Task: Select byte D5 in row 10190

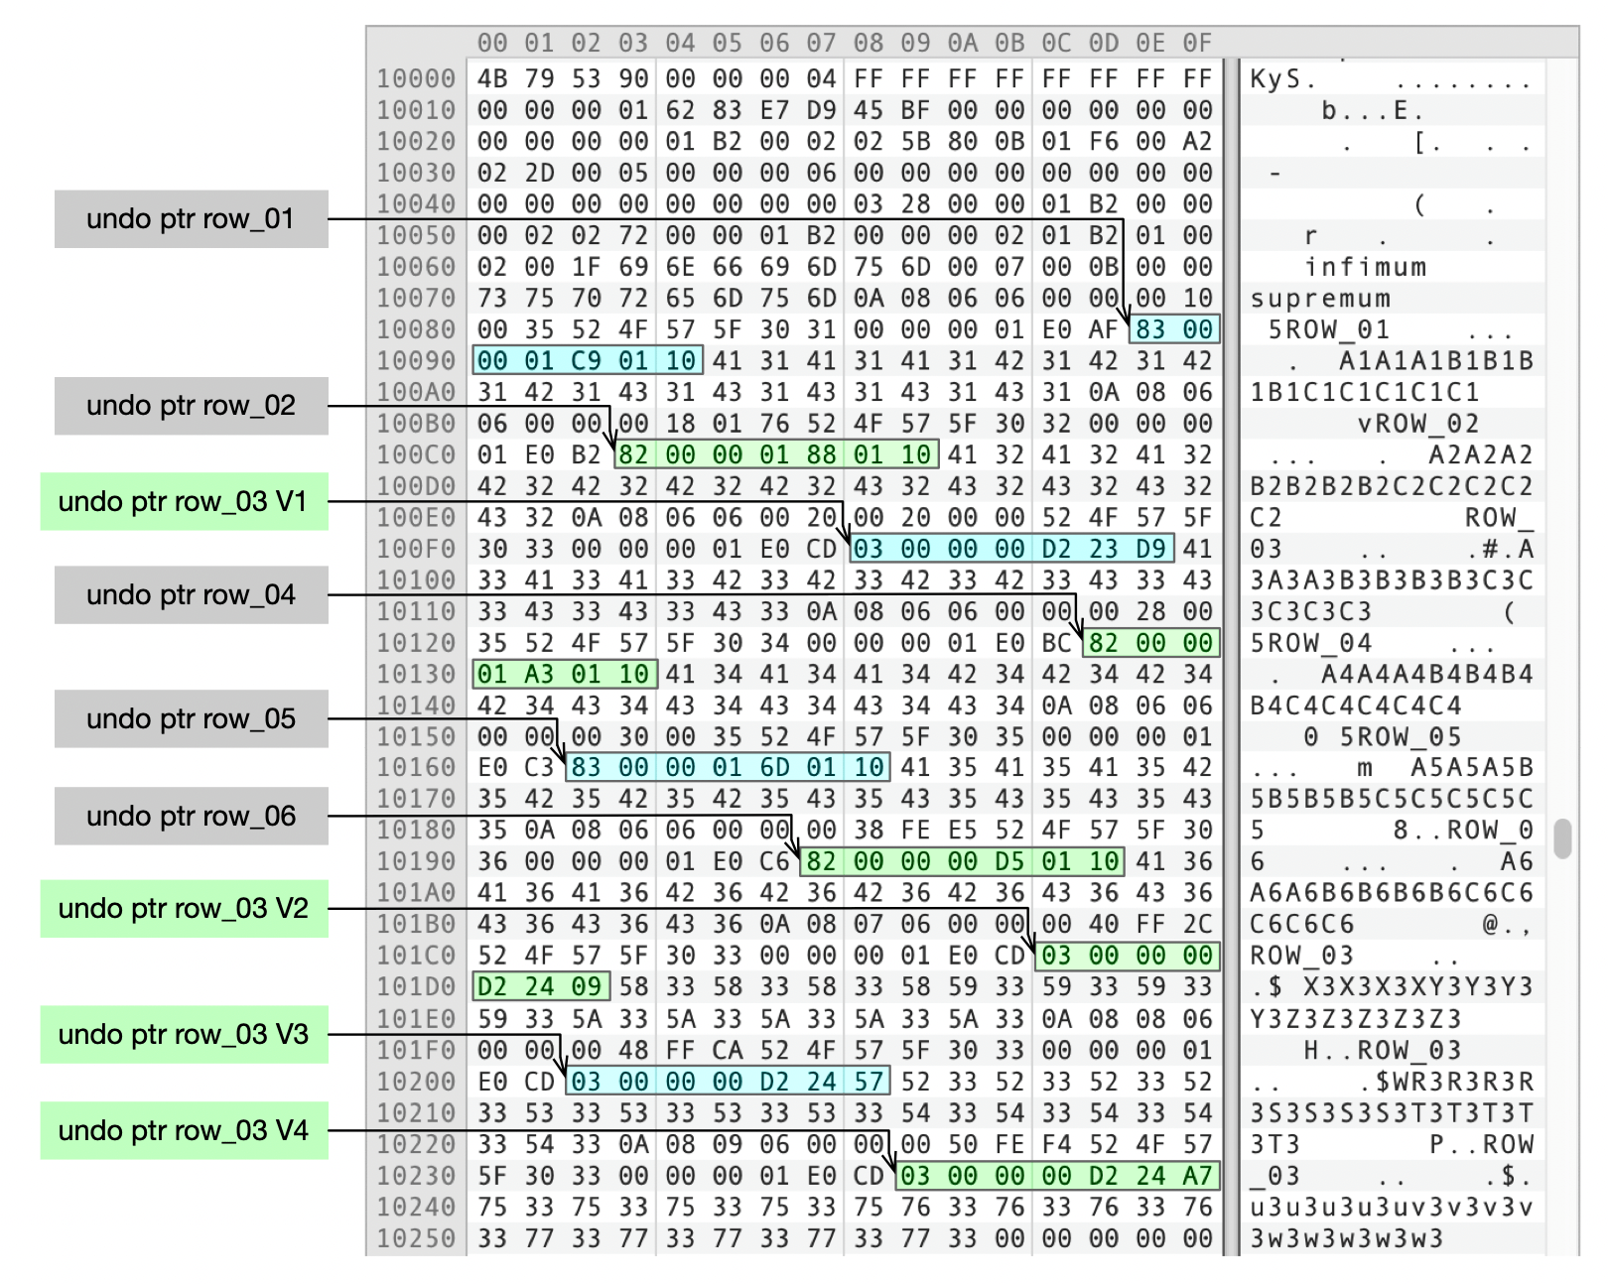Action: click(x=1009, y=861)
